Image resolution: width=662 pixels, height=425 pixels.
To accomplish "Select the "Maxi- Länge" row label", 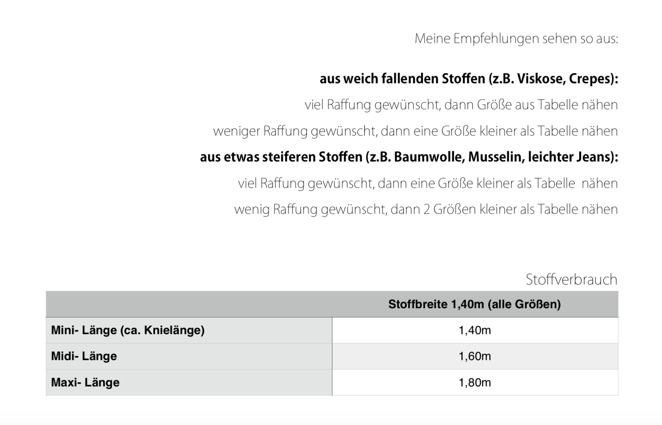I will pos(85,382).
